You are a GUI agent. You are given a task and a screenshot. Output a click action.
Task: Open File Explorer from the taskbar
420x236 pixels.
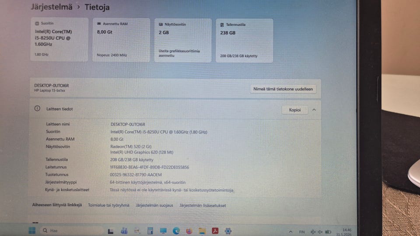pyautogui.click(x=202, y=231)
